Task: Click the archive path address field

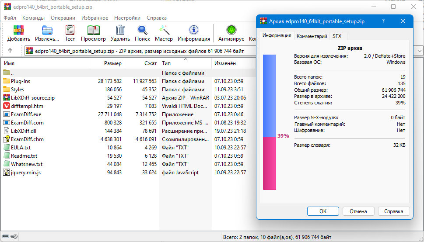Action: point(140,51)
